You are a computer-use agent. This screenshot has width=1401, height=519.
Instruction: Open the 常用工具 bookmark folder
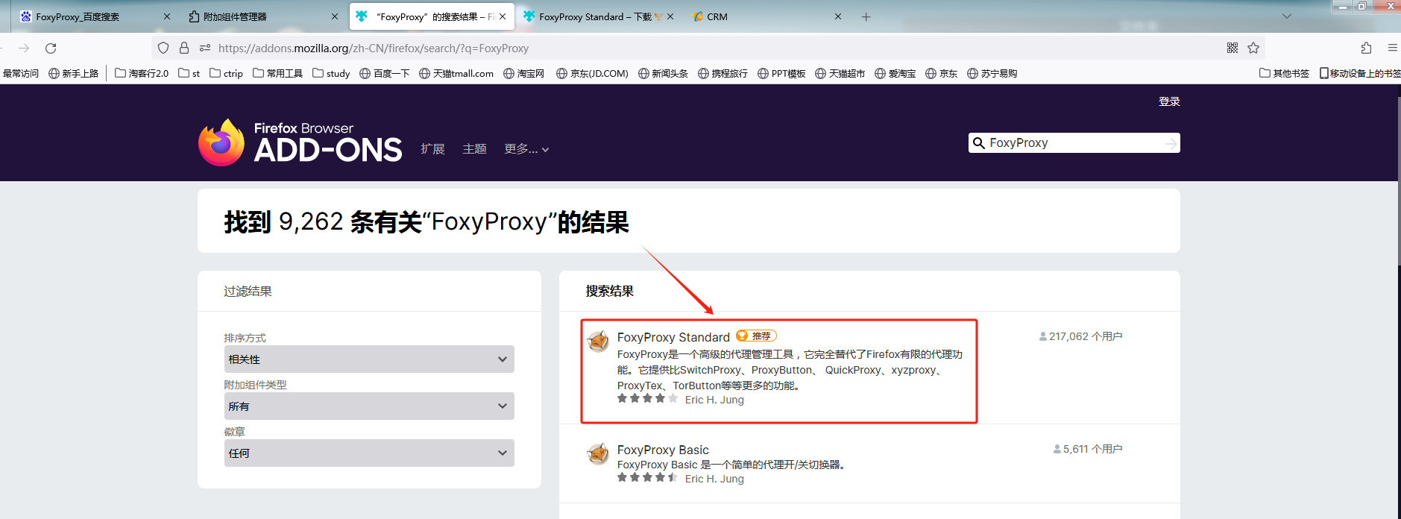[277, 73]
